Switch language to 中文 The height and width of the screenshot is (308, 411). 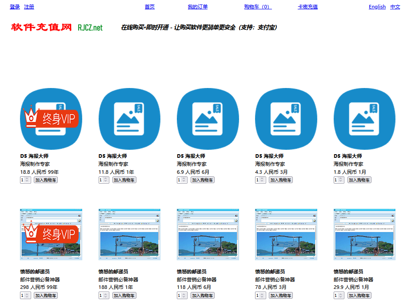395,7
